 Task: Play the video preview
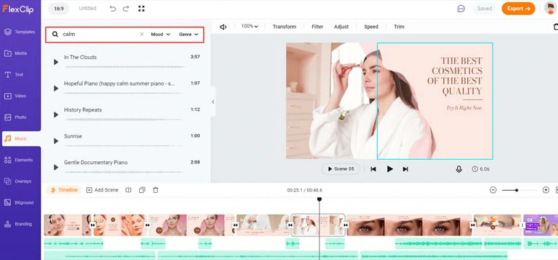click(390, 169)
